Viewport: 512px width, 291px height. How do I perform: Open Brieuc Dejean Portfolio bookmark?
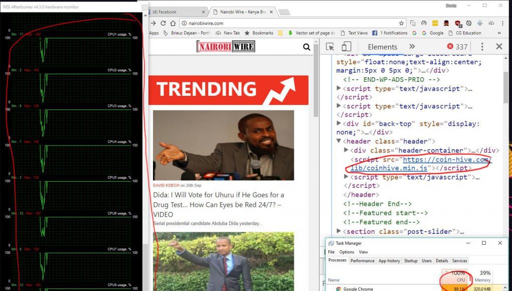point(187,33)
